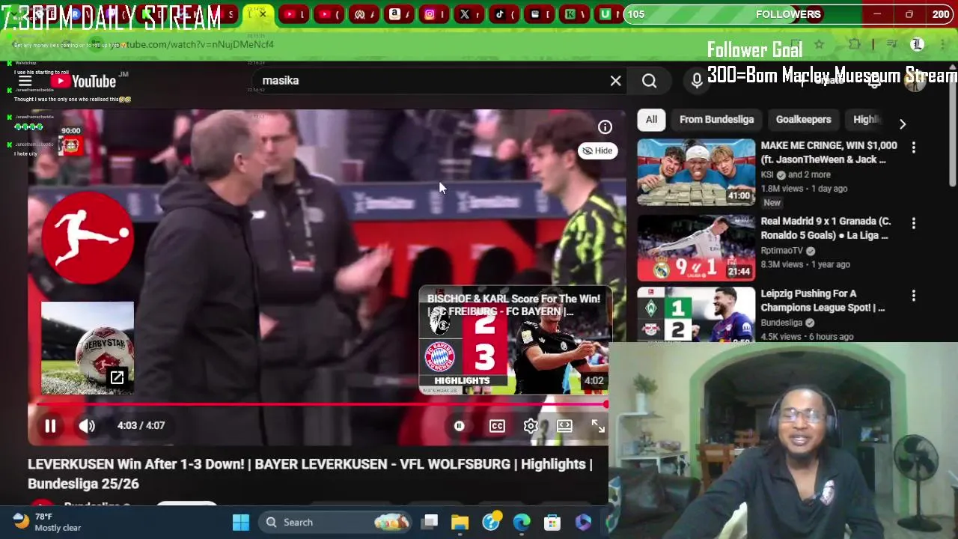Click 'KSI' channel name in sidebar
This screenshot has height=539, width=958.
click(x=767, y=174)
